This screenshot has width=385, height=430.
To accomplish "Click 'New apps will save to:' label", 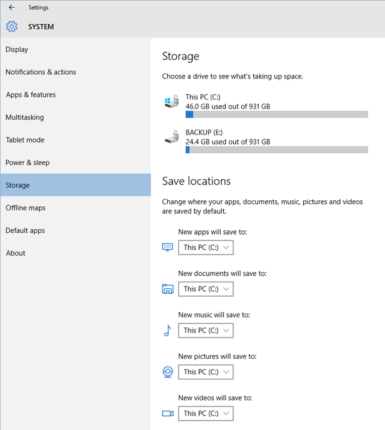I will (212, 232).
